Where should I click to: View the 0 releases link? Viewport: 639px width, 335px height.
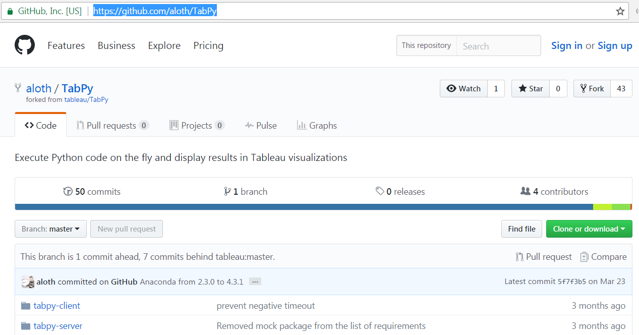pyautogui.click(x=400, y=192)
